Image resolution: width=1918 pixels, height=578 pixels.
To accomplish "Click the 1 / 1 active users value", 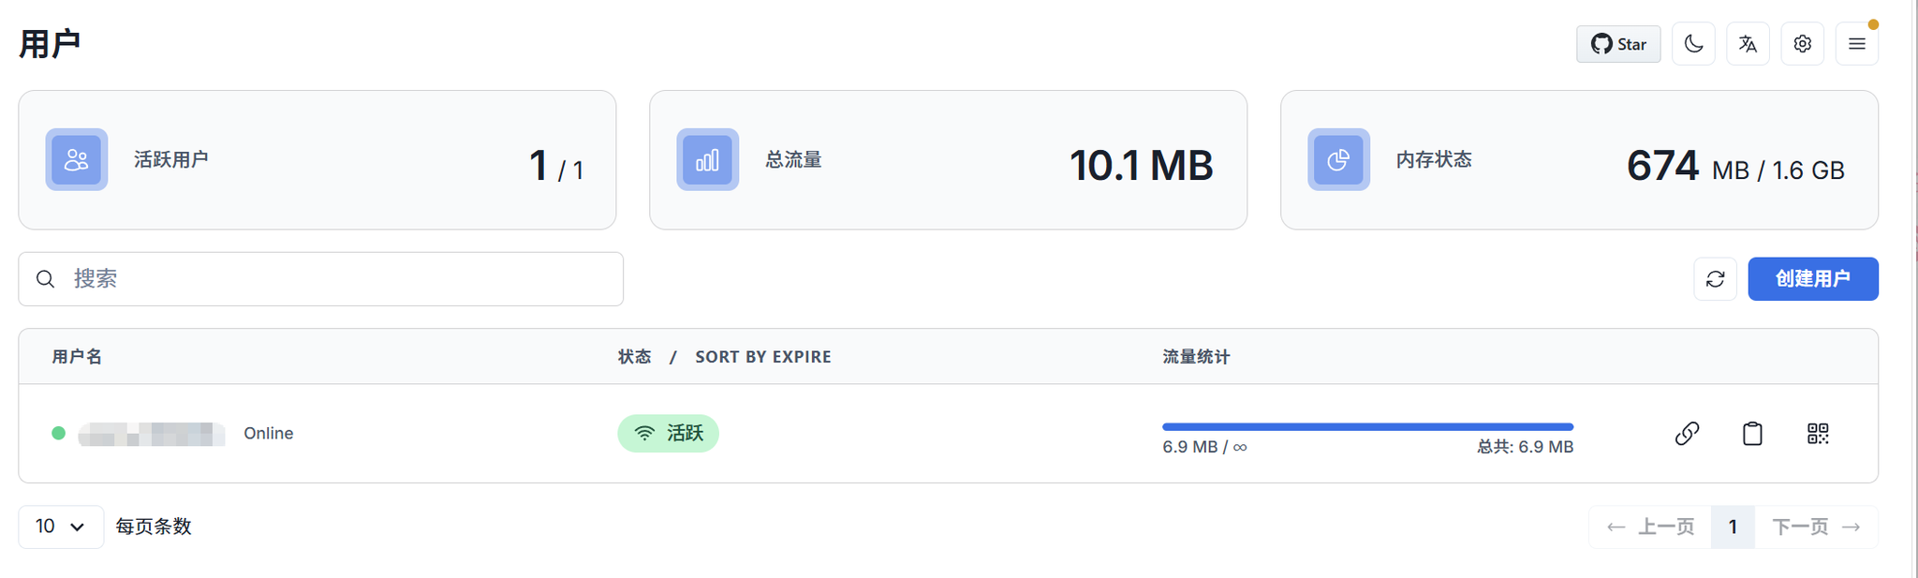I will pos(556,166).
